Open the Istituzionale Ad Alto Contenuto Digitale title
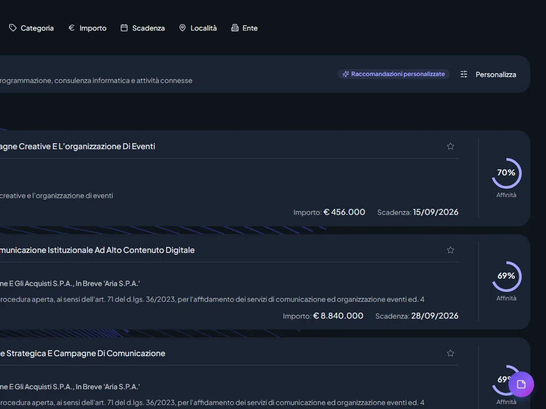The image size is (546, 409). point(97,250)
